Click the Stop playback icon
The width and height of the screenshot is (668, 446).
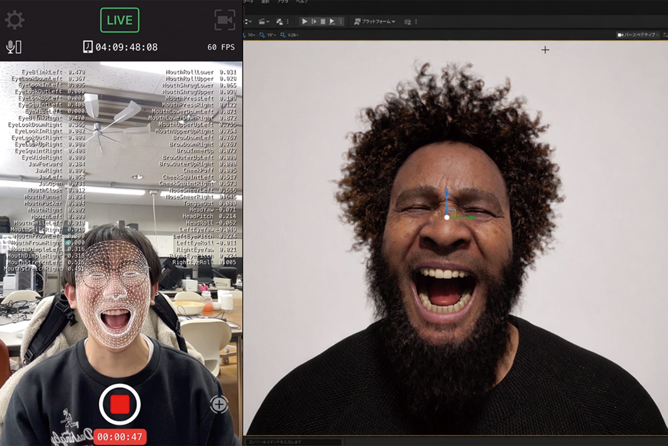pyautogui.click(x=324, y=22)
